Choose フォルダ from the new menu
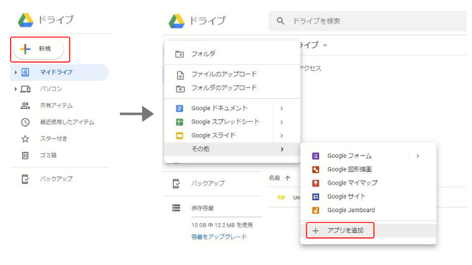472x265 pixels. [232, 54]
